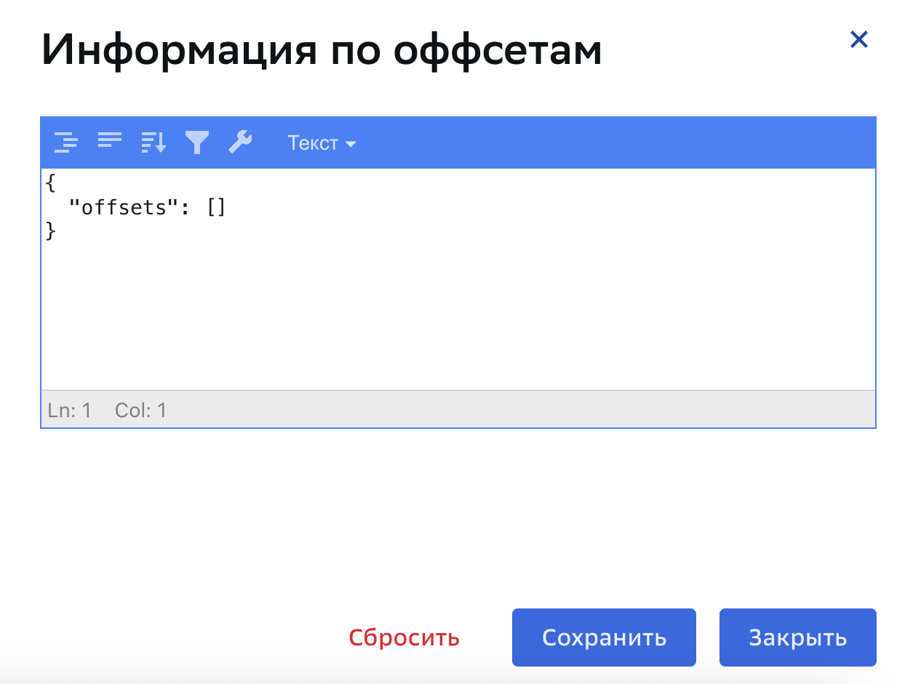Click the Сохранить button
This screenshot has width=913, height=684.
tap(604, 637)
